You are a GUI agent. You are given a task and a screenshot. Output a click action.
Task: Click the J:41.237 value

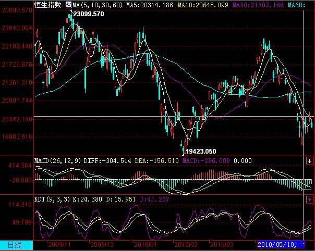154,199
